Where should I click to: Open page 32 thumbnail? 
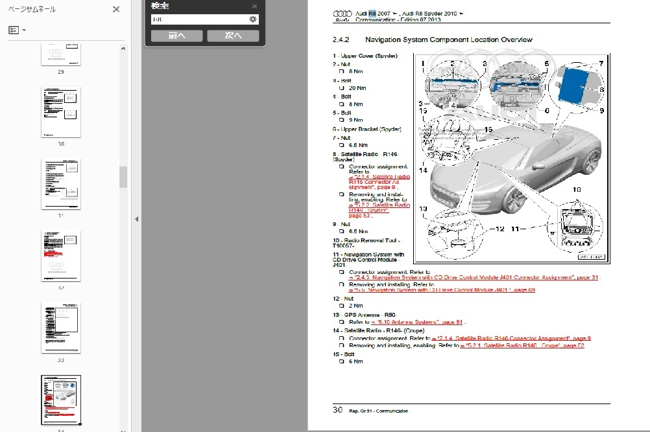(61, 256)
